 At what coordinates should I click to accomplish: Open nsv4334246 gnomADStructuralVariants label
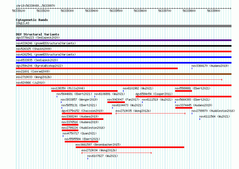46,43
